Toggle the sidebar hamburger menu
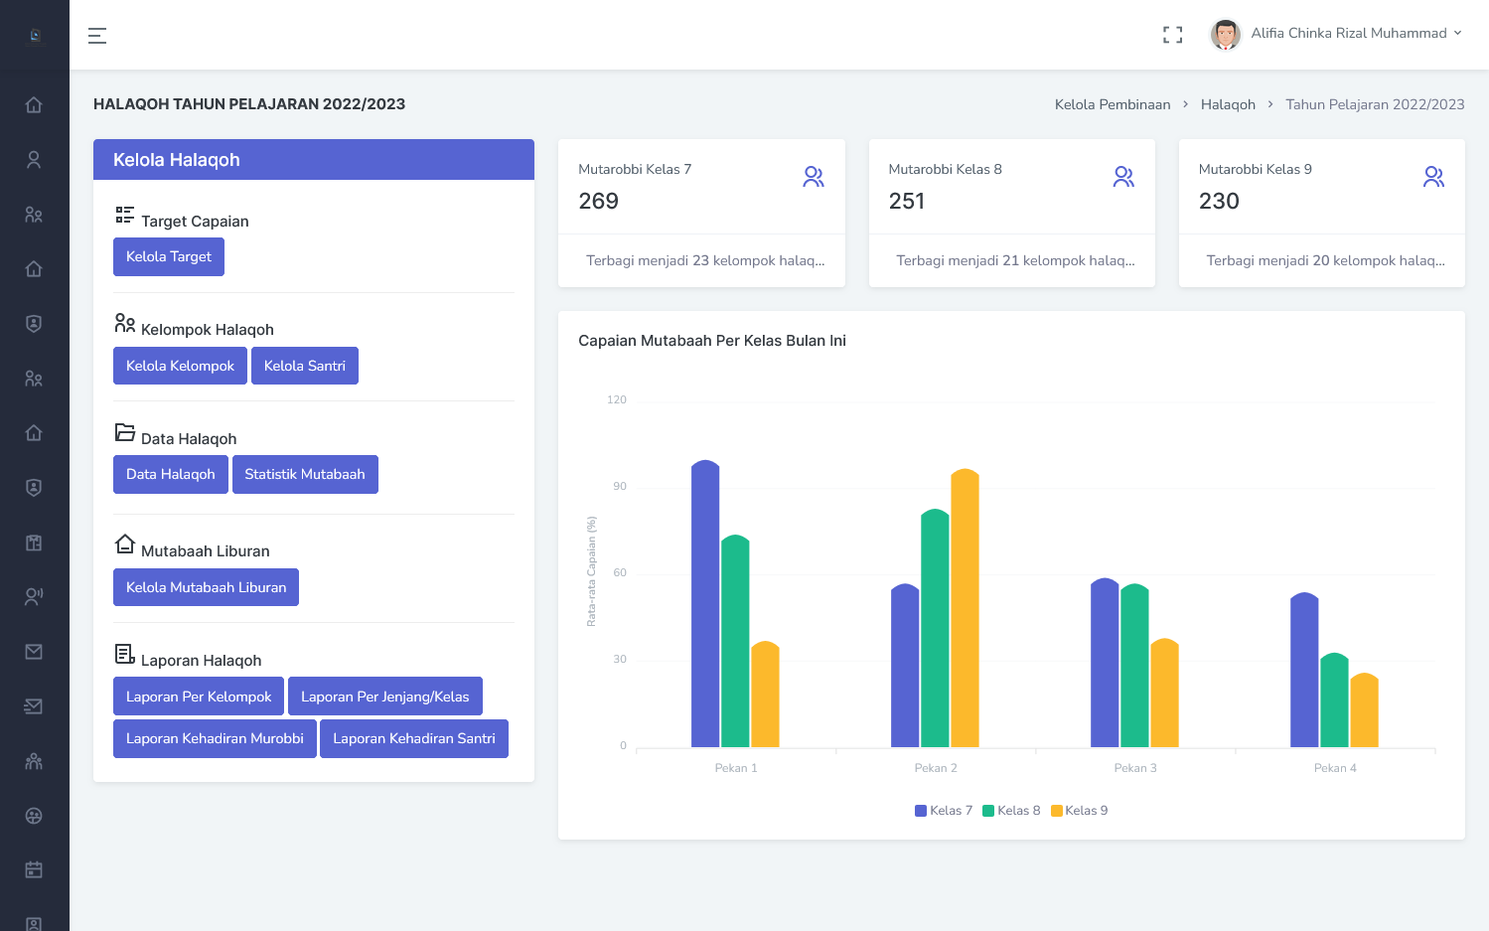Viewport: 1489px width, 931px height. tap(97, 36)
